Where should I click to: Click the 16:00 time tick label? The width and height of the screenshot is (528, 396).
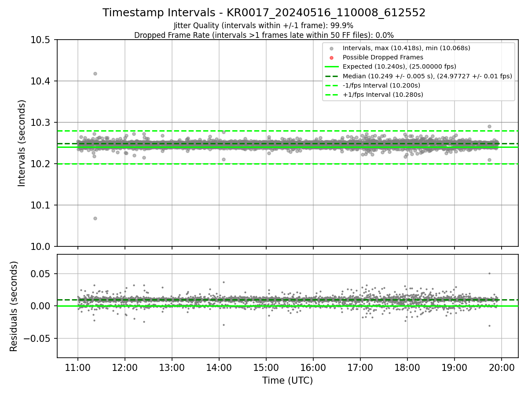[313, 367]
